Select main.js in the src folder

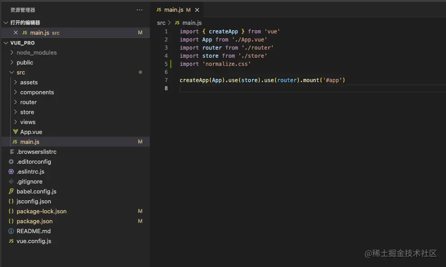pos(30,142)
